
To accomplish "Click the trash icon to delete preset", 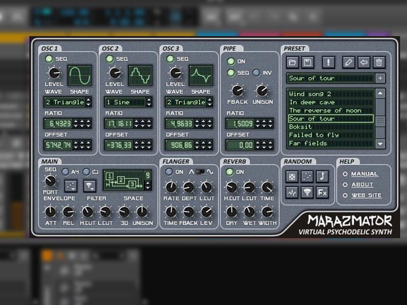I will tap(379, 62).
